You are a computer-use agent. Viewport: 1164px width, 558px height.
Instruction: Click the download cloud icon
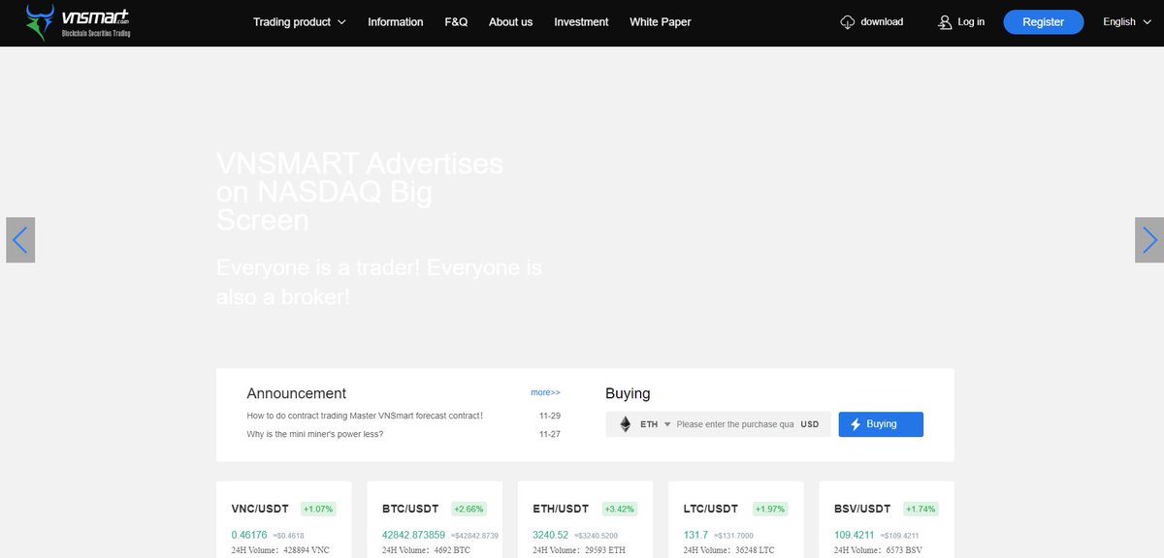coord(848,22)
